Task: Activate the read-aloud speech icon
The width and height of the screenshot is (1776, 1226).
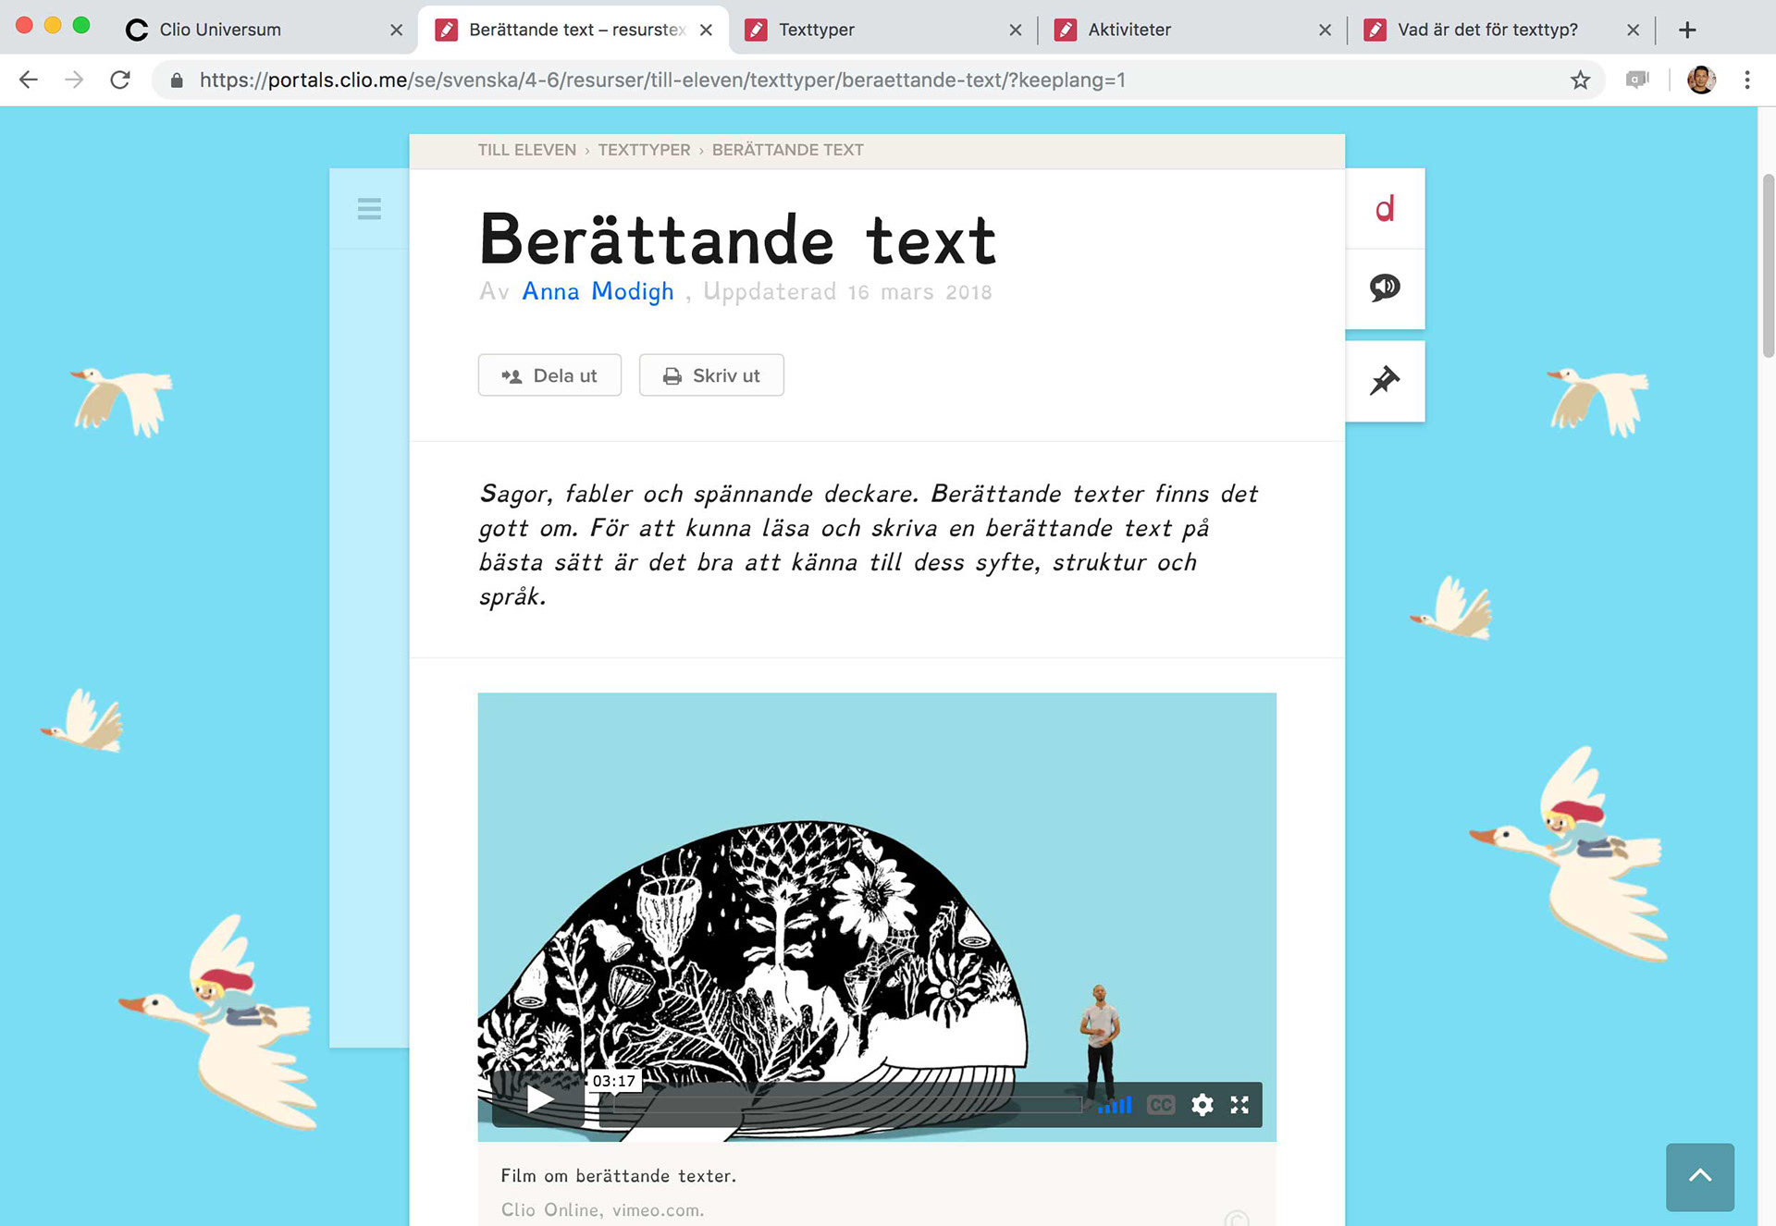Action: pos(1384,288)
